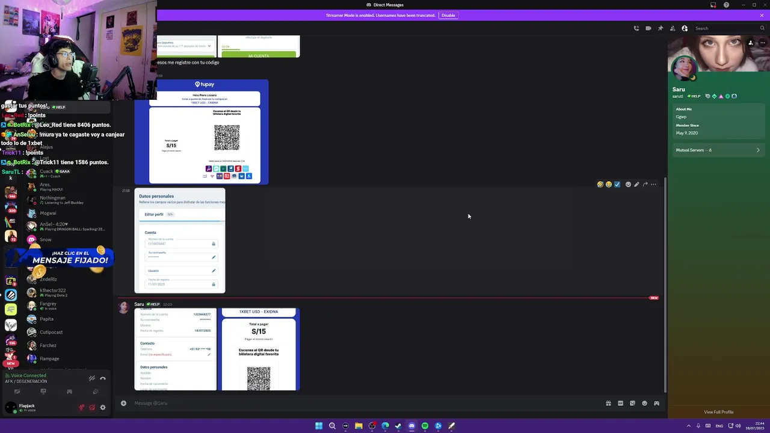Viewport: 770px width, 433px height.
Task: Open the tupay QR payment image
Action: tap(202, 132)
